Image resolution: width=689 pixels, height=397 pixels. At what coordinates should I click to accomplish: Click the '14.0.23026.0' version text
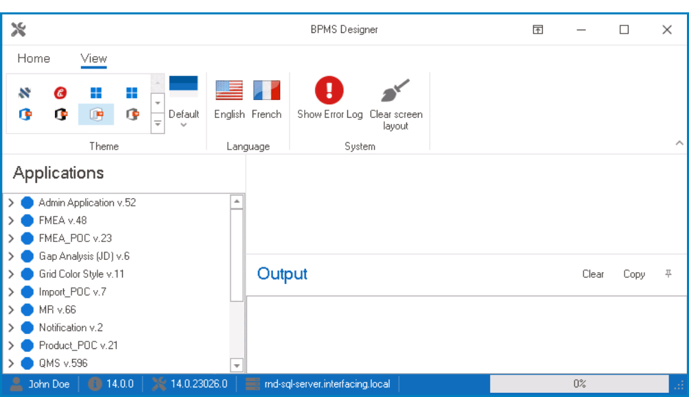[x=199, y=384]
